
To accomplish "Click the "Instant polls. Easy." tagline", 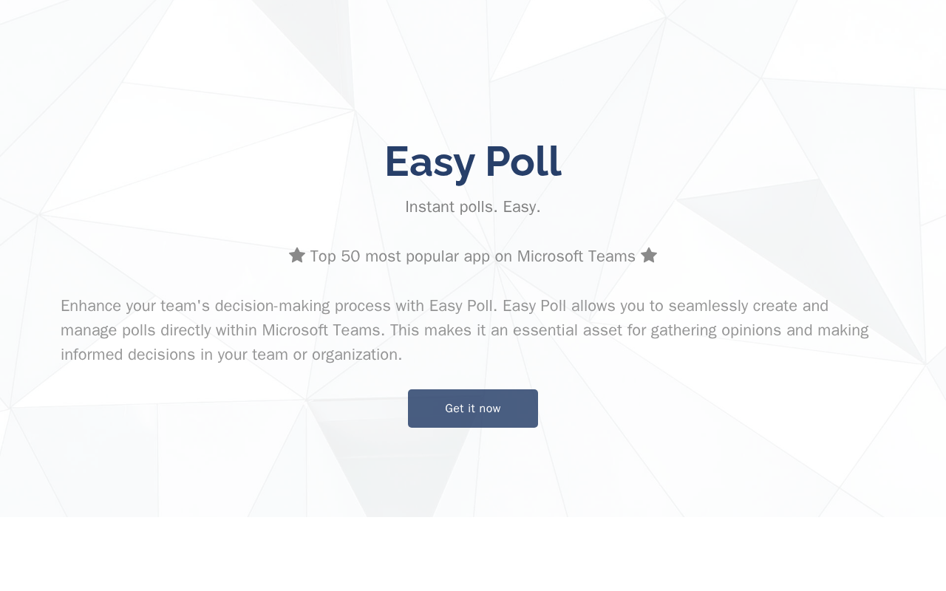I will [473, 207].
